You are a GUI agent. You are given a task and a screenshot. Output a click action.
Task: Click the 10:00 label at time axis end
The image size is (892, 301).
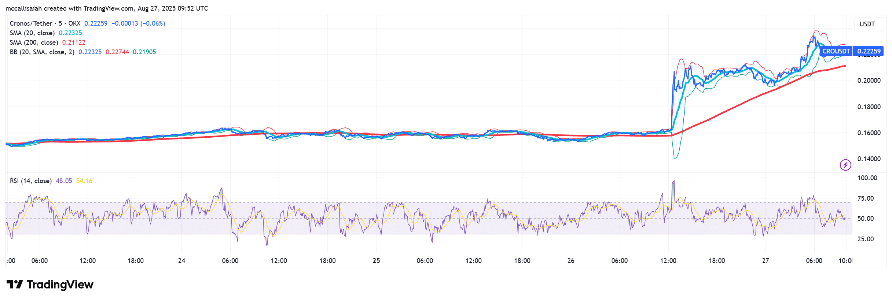pos(845,261)
